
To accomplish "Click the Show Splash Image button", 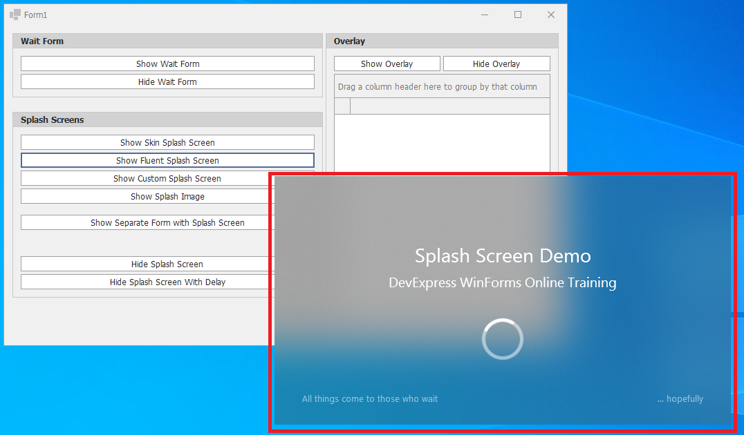I will coord(147,196).
